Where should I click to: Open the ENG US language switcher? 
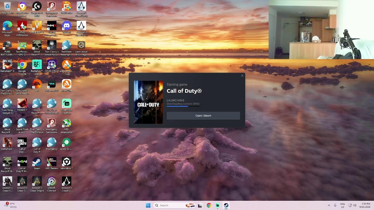(342, 205)
